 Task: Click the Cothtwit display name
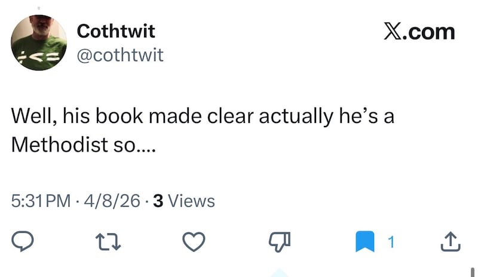coord(116,31)
